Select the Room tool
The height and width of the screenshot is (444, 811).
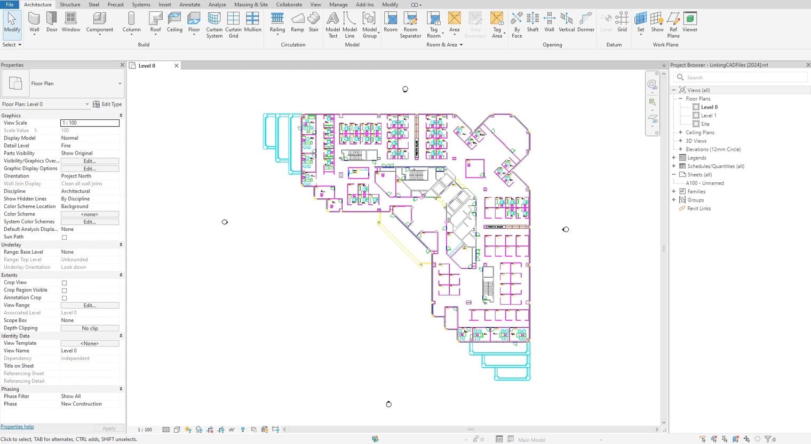(x=391, y=22)
